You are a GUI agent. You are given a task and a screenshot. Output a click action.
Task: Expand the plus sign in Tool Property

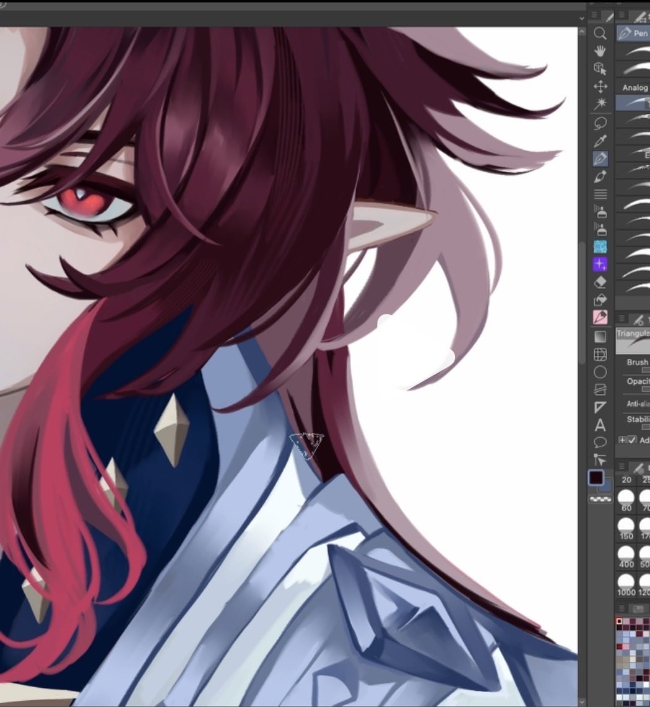623,440
